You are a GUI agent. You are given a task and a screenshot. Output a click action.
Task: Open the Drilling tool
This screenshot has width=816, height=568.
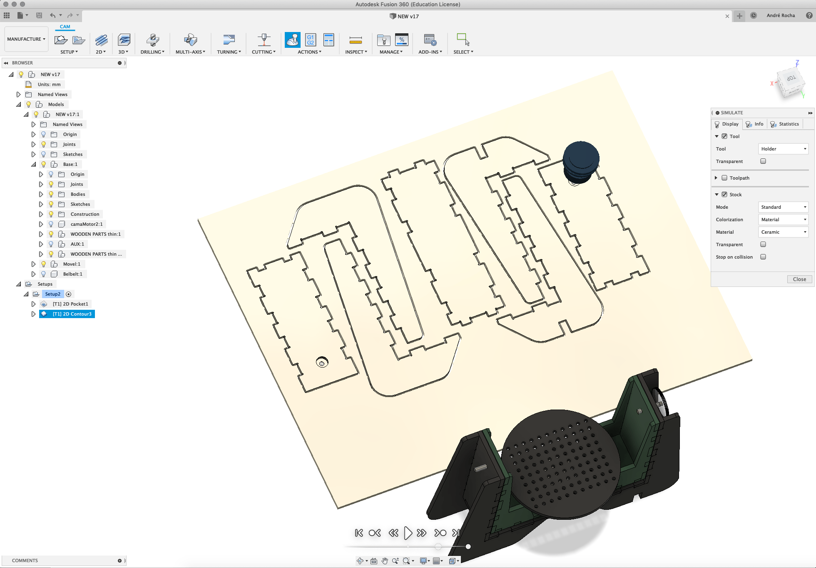coord(152,39)
